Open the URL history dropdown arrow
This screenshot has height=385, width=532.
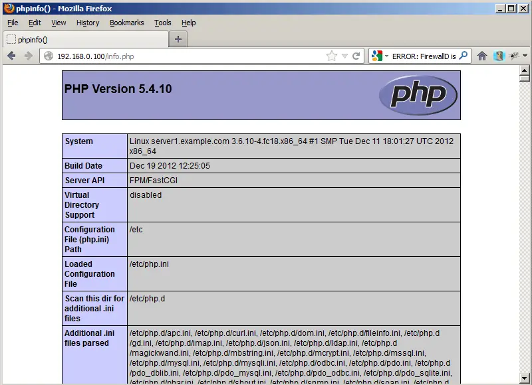[344, 56]
